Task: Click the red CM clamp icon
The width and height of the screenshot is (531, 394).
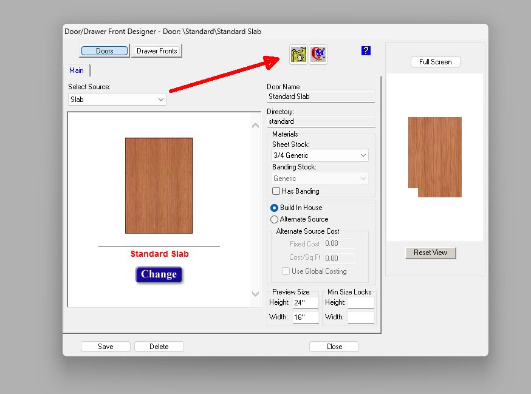Action: [x=318, y=55]
